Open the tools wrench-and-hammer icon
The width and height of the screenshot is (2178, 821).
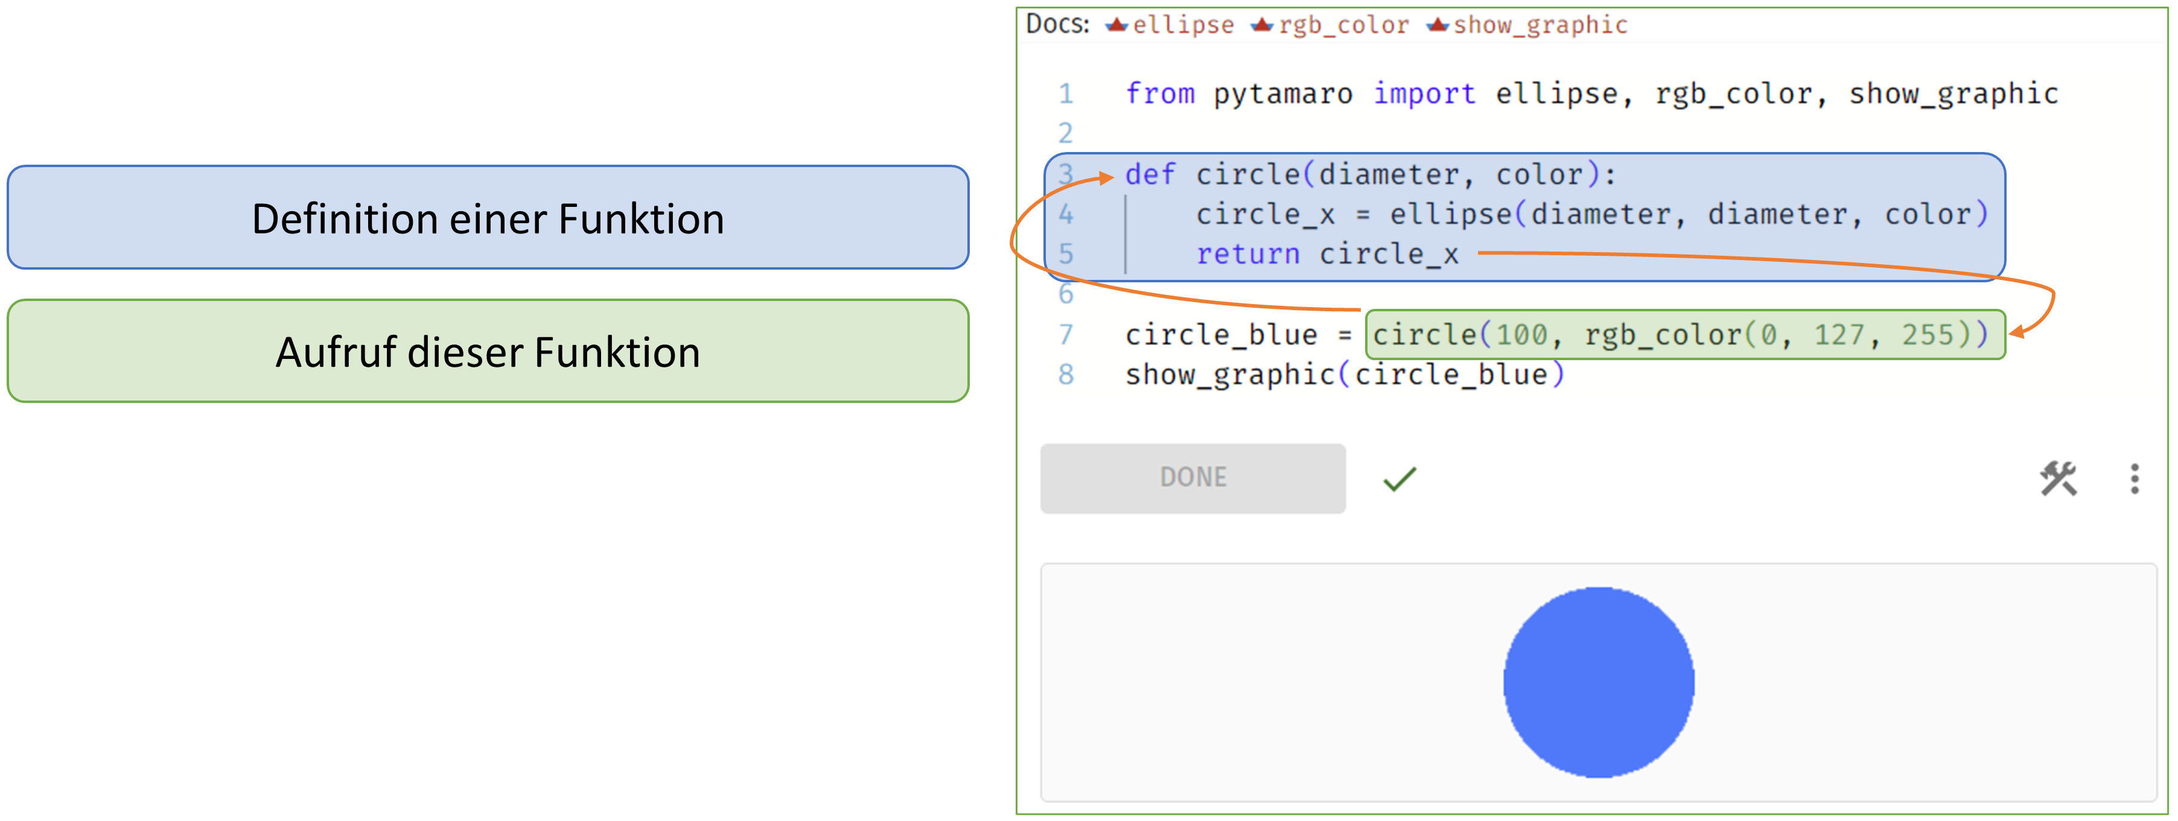click(2058, 478)
